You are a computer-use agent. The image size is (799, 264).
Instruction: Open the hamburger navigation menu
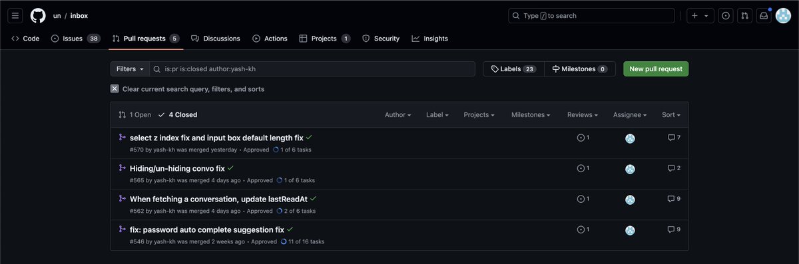[16, 15]
